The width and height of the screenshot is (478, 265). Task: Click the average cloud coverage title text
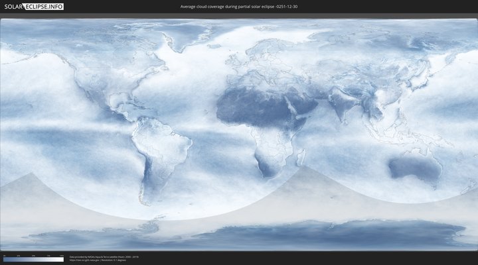tap(239, 7)
